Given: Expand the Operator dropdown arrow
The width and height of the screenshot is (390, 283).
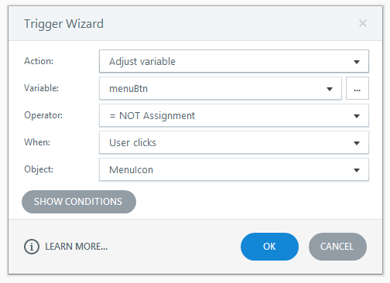Looking at the screenshot, I should [357, 116].
